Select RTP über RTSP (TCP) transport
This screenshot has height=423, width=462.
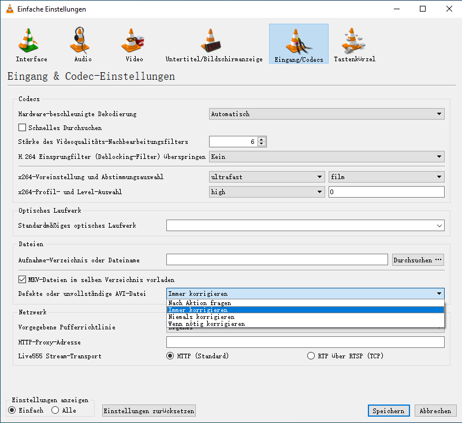(311, 355)
